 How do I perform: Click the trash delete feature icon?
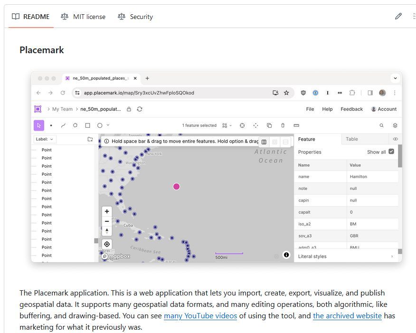tap(283, 125)
